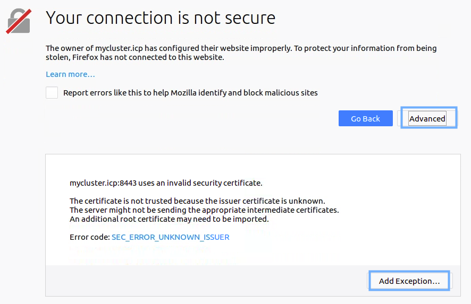Viewport: 471px width, 304px height.
Task: Click the 'Your connection is not secure' heading
Action: [x=161, y=18]
